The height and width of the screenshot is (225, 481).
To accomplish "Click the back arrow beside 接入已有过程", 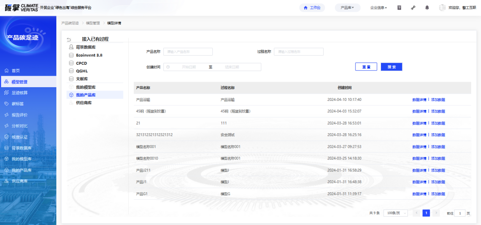I will click(69, 39).
